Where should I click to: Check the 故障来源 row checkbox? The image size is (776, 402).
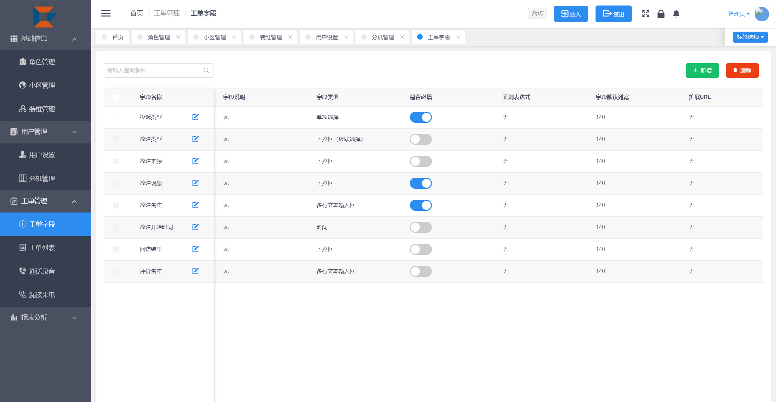coord(116,161)
